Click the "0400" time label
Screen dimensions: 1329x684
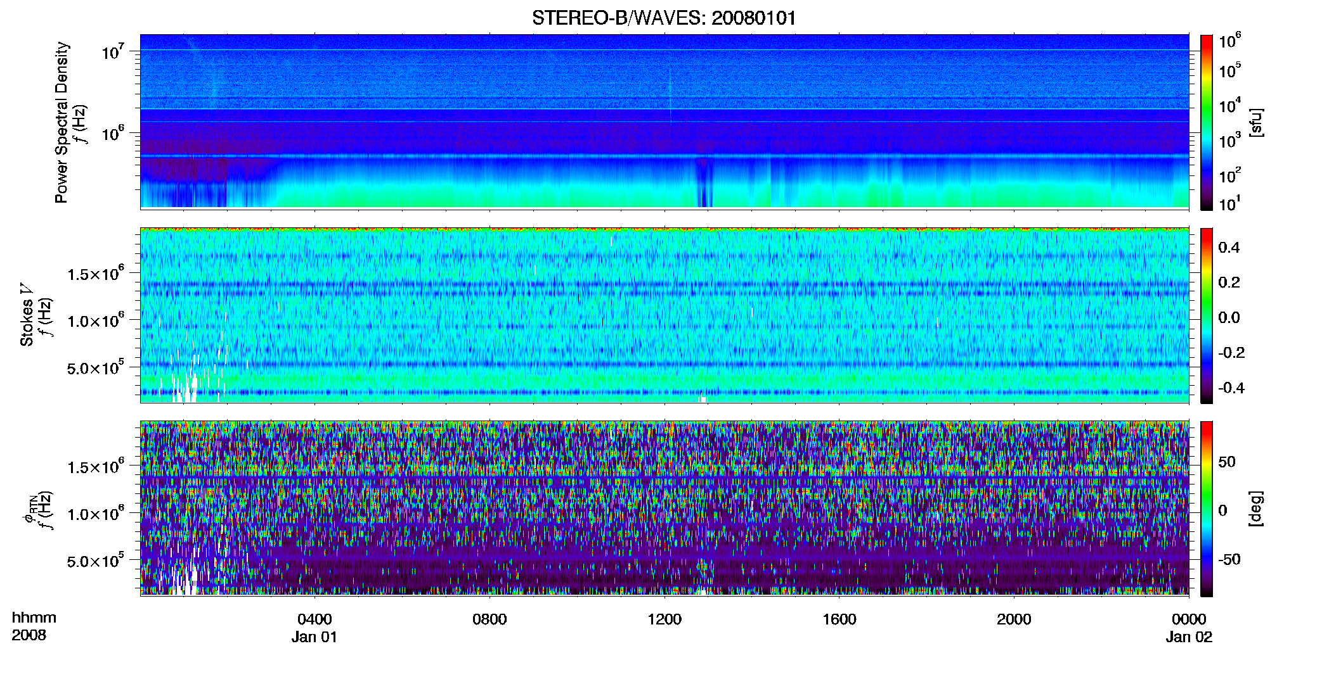(x=314, y=619)
